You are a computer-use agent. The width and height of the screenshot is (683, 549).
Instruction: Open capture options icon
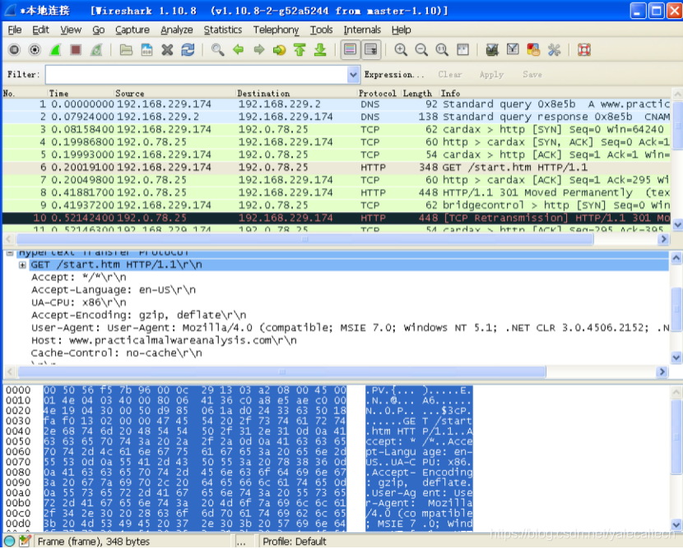tap(35, 49)
